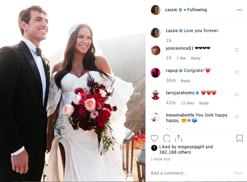Save the post with the bookmark icon
247x182 pixels.
(240, 138)
